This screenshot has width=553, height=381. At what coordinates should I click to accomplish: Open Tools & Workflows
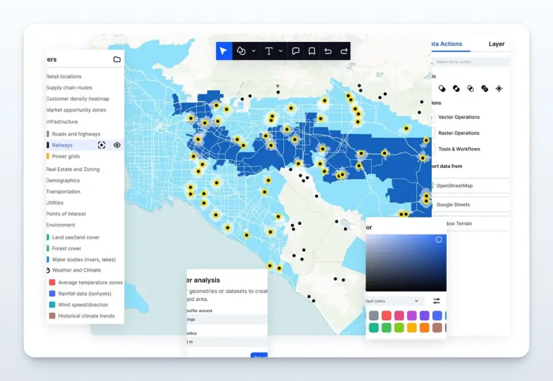click(459, 149)
